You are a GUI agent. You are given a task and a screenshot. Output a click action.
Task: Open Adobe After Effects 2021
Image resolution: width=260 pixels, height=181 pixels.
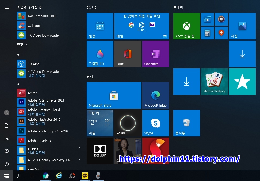click(x=48, y=102)
